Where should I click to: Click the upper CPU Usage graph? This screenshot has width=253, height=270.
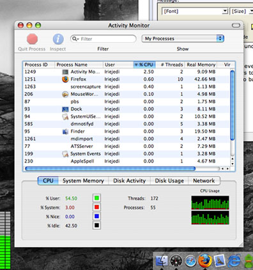click(x=210, y=203)
